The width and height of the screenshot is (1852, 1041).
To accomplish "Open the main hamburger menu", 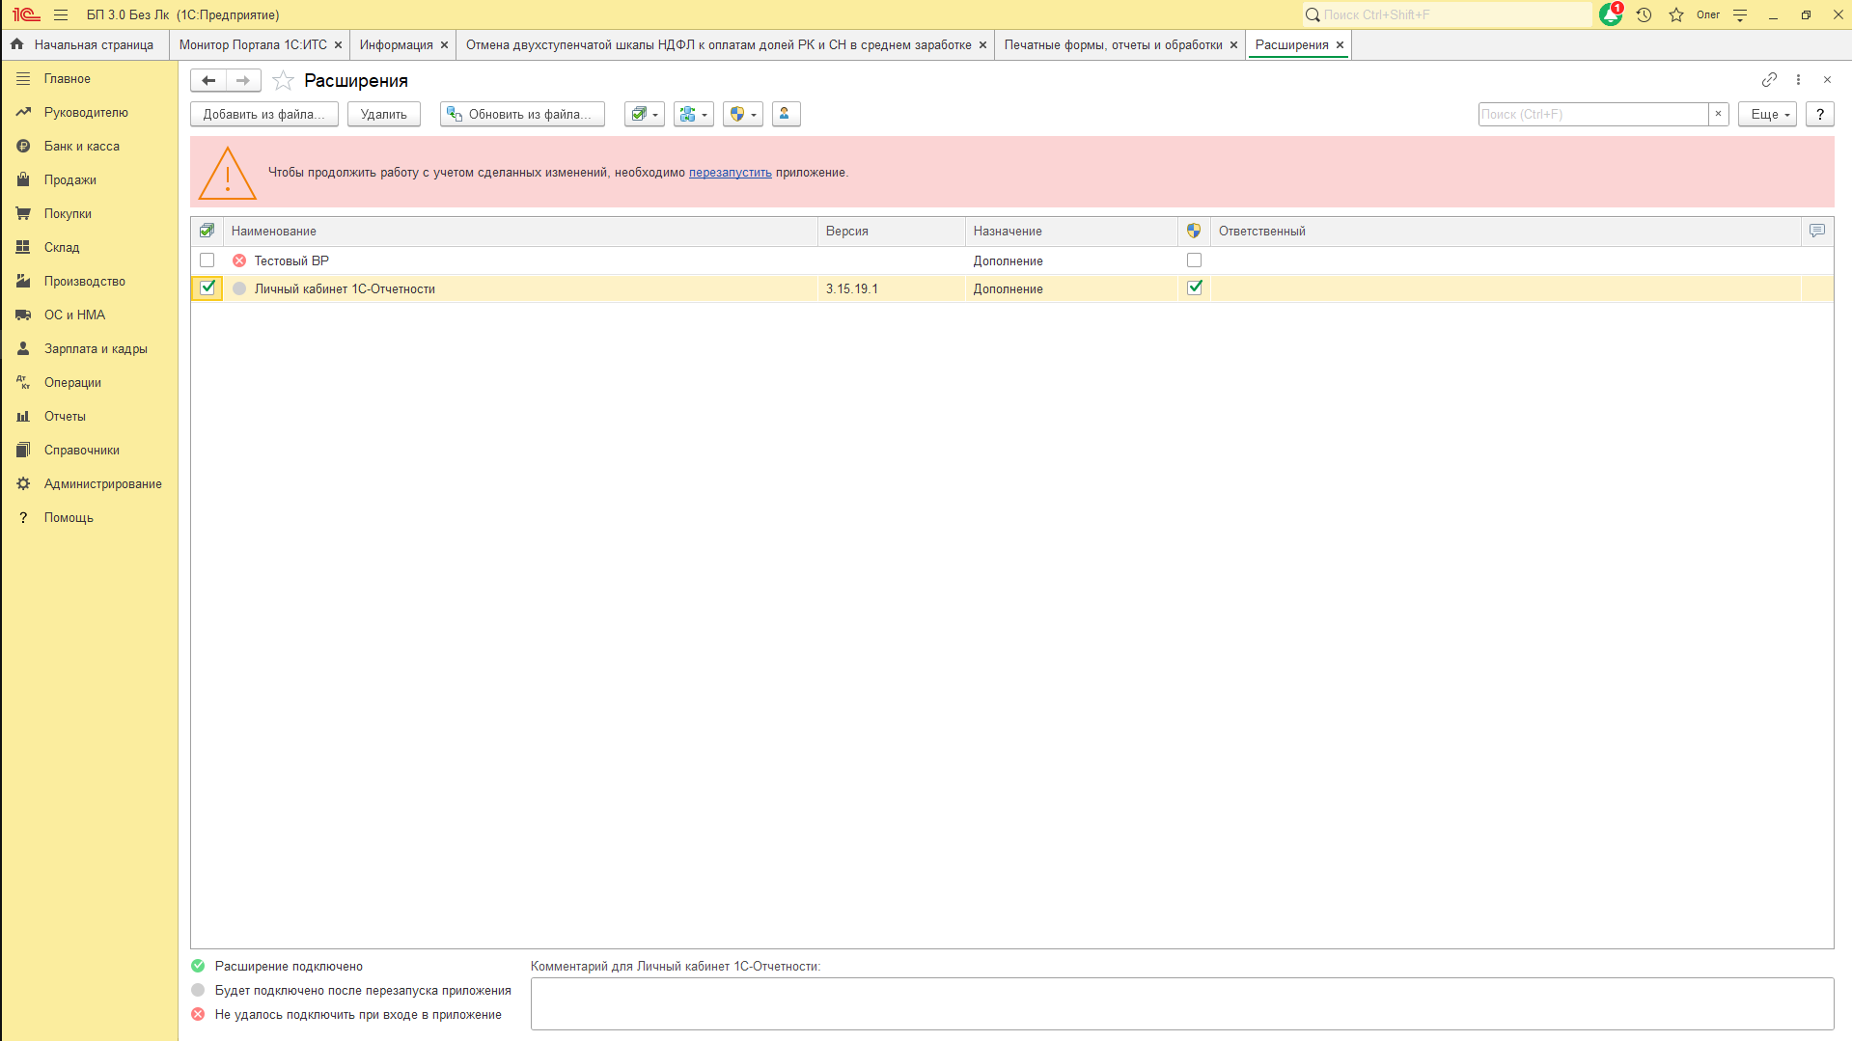I will (61, 14).
